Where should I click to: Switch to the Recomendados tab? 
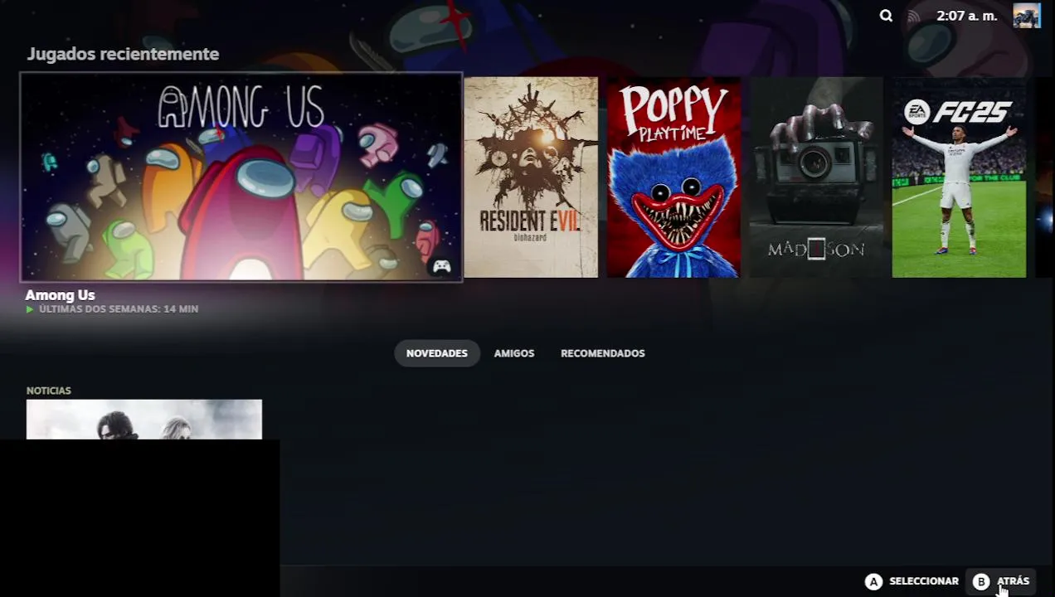tap(603, 353)
